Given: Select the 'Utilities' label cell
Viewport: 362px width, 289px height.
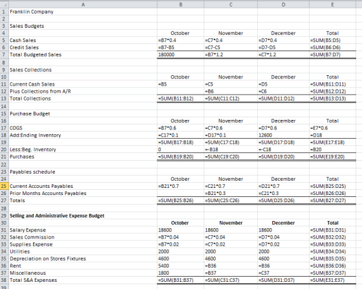Looking at the screenshot, I should tap(83, 251).
